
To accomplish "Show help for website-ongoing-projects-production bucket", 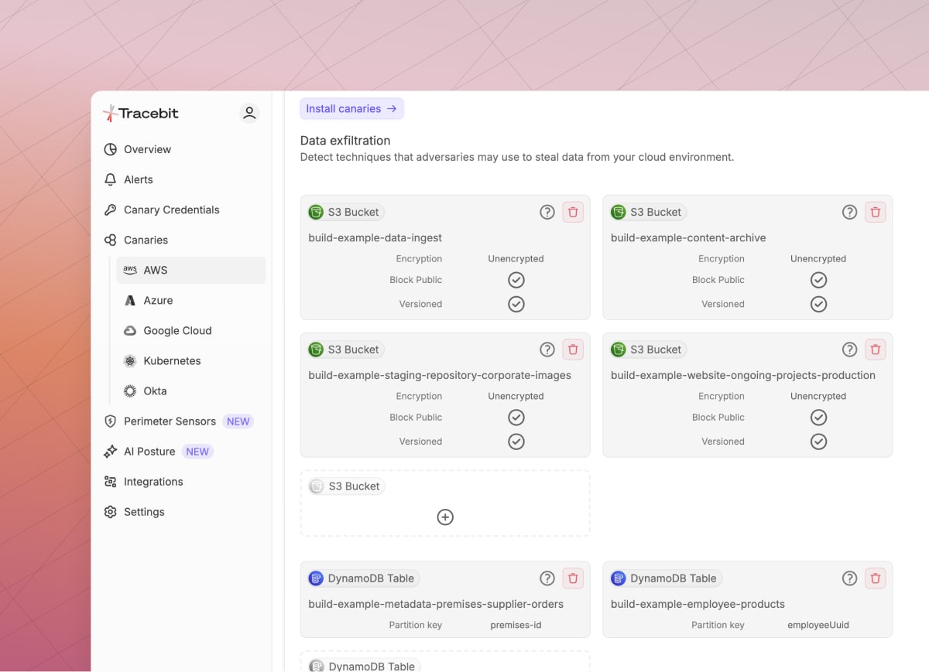I will pyautogui.click(x=850, y=350).
